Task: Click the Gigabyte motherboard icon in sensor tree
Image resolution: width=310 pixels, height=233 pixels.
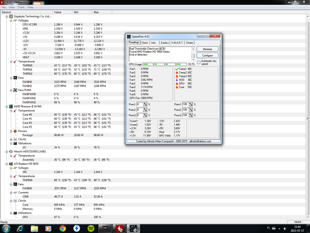Action: coord(11,16)
